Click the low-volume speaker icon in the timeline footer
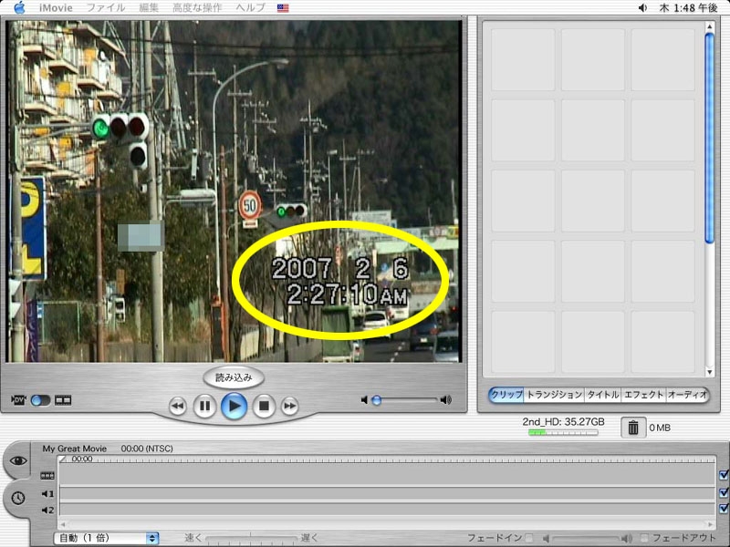This screenshot has width=730, height=547. pos(546,539)
